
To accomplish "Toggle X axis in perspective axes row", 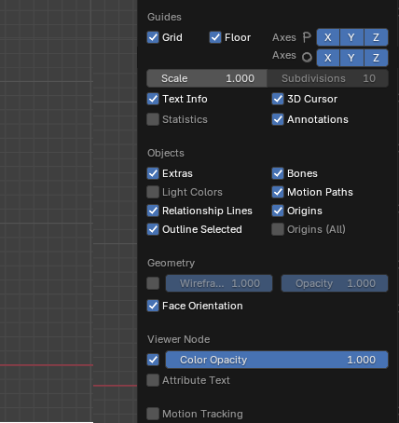I will point(328,37).
